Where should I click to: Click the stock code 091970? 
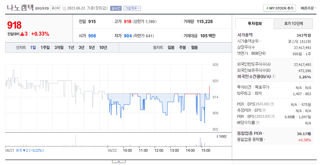click(x=42, y=8)
